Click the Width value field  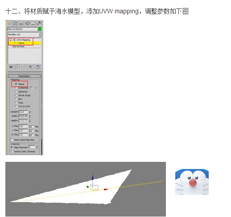[23, 116]
